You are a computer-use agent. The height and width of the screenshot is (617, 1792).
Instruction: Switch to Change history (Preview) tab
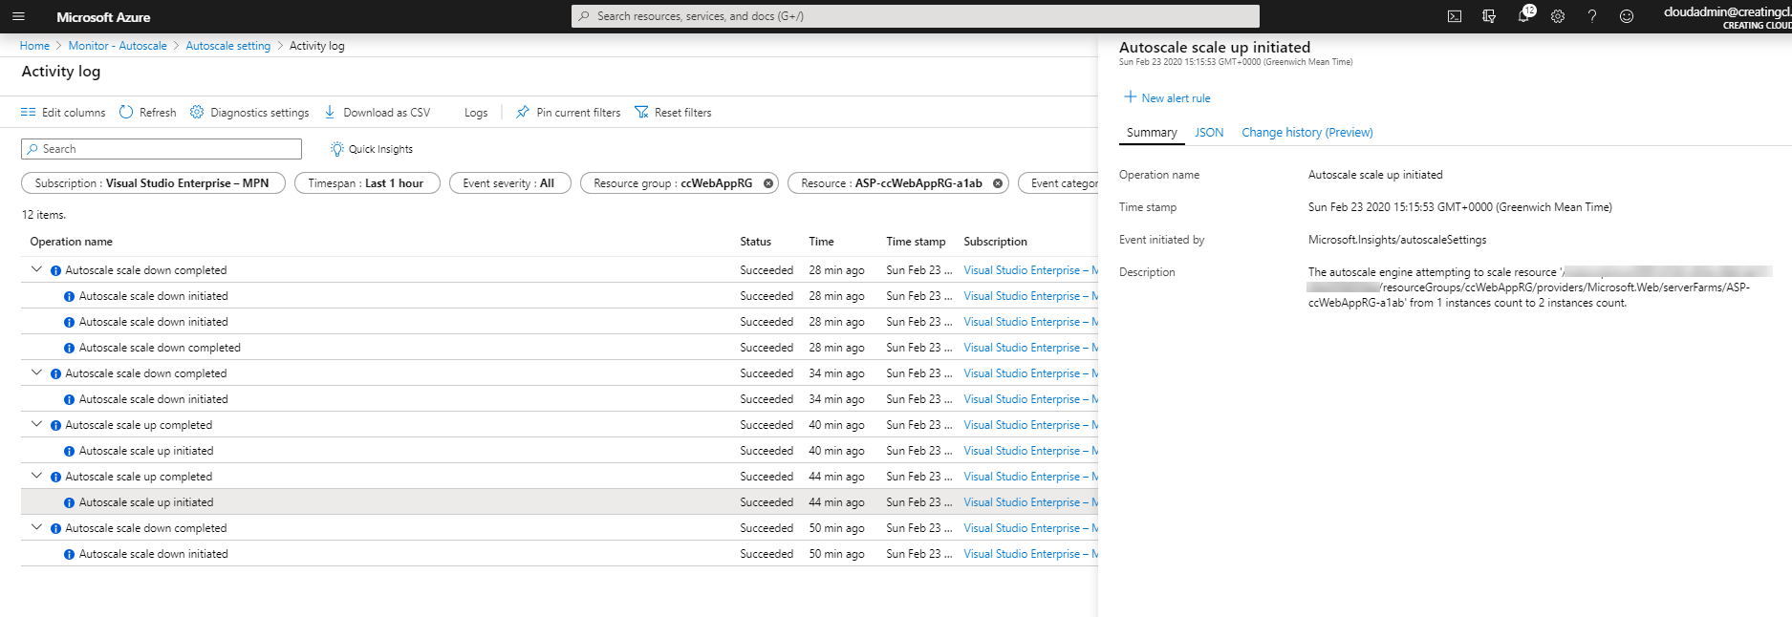coord(1306,133)
